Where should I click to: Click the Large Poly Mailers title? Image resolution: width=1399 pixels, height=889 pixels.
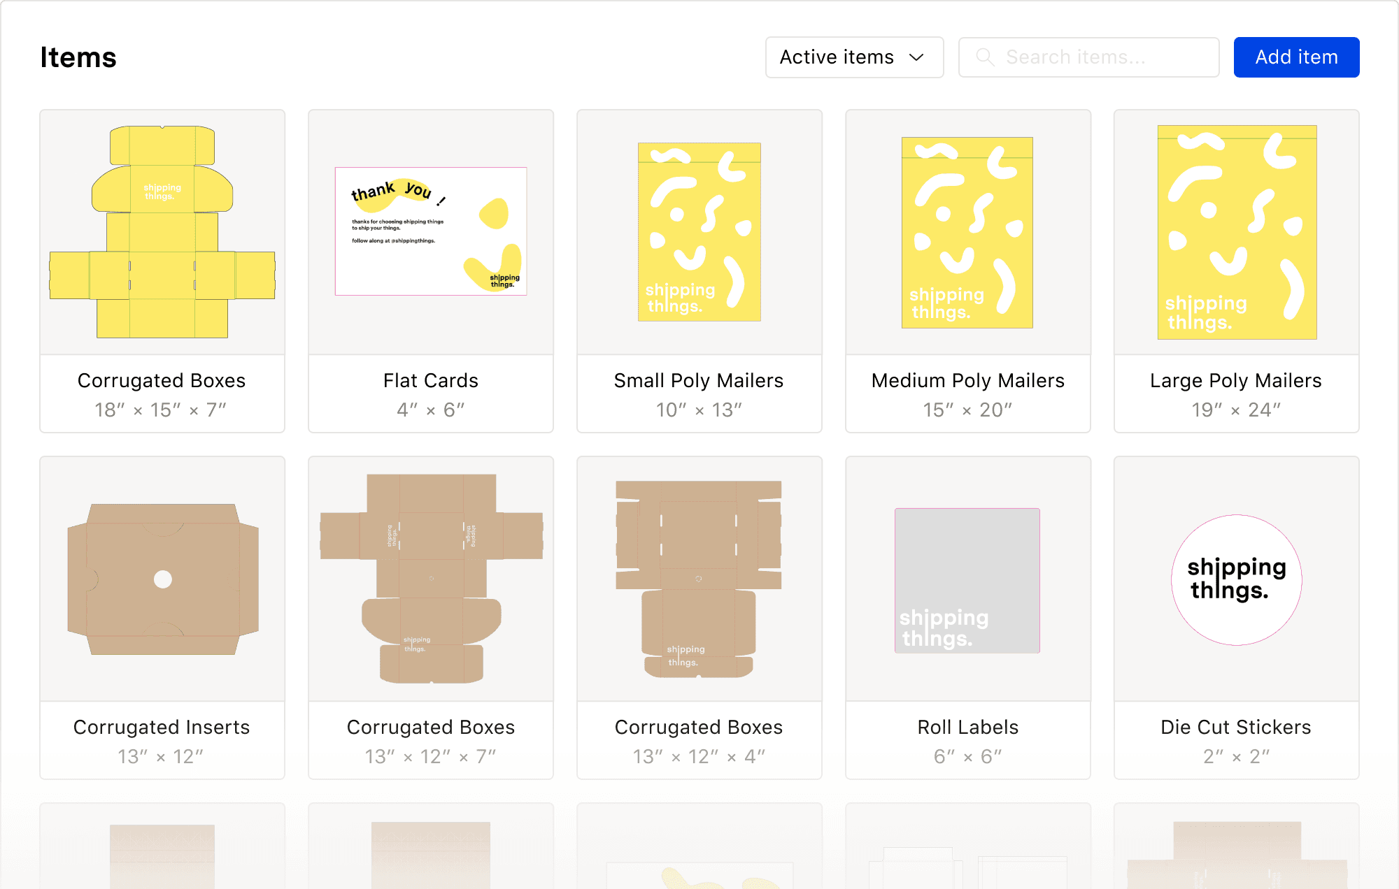point(1236,380)
